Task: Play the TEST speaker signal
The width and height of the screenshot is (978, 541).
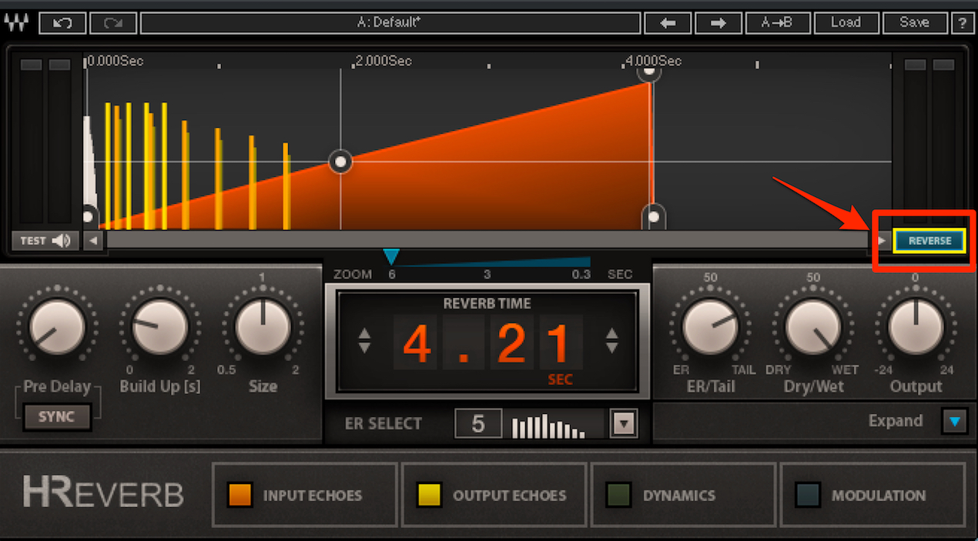Action: click(45, 241)
